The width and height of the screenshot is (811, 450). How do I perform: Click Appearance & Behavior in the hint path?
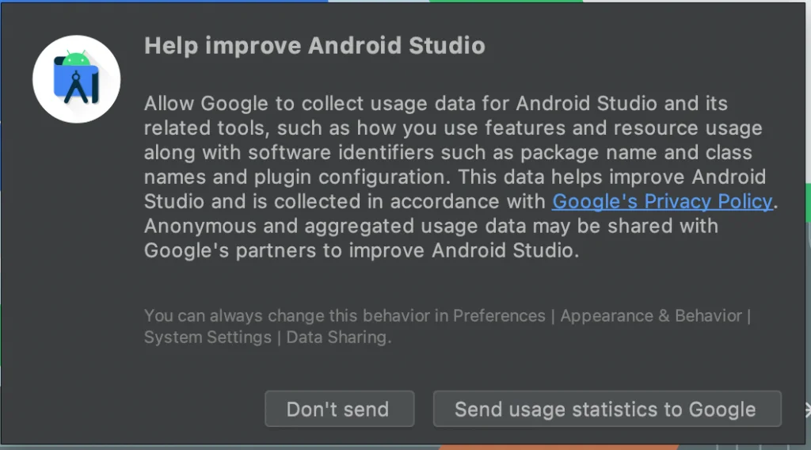[x=651, y=315]
